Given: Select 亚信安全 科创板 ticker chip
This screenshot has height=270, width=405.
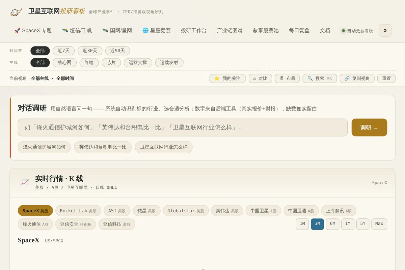Looking at the screenshot, I should point(76,224).
